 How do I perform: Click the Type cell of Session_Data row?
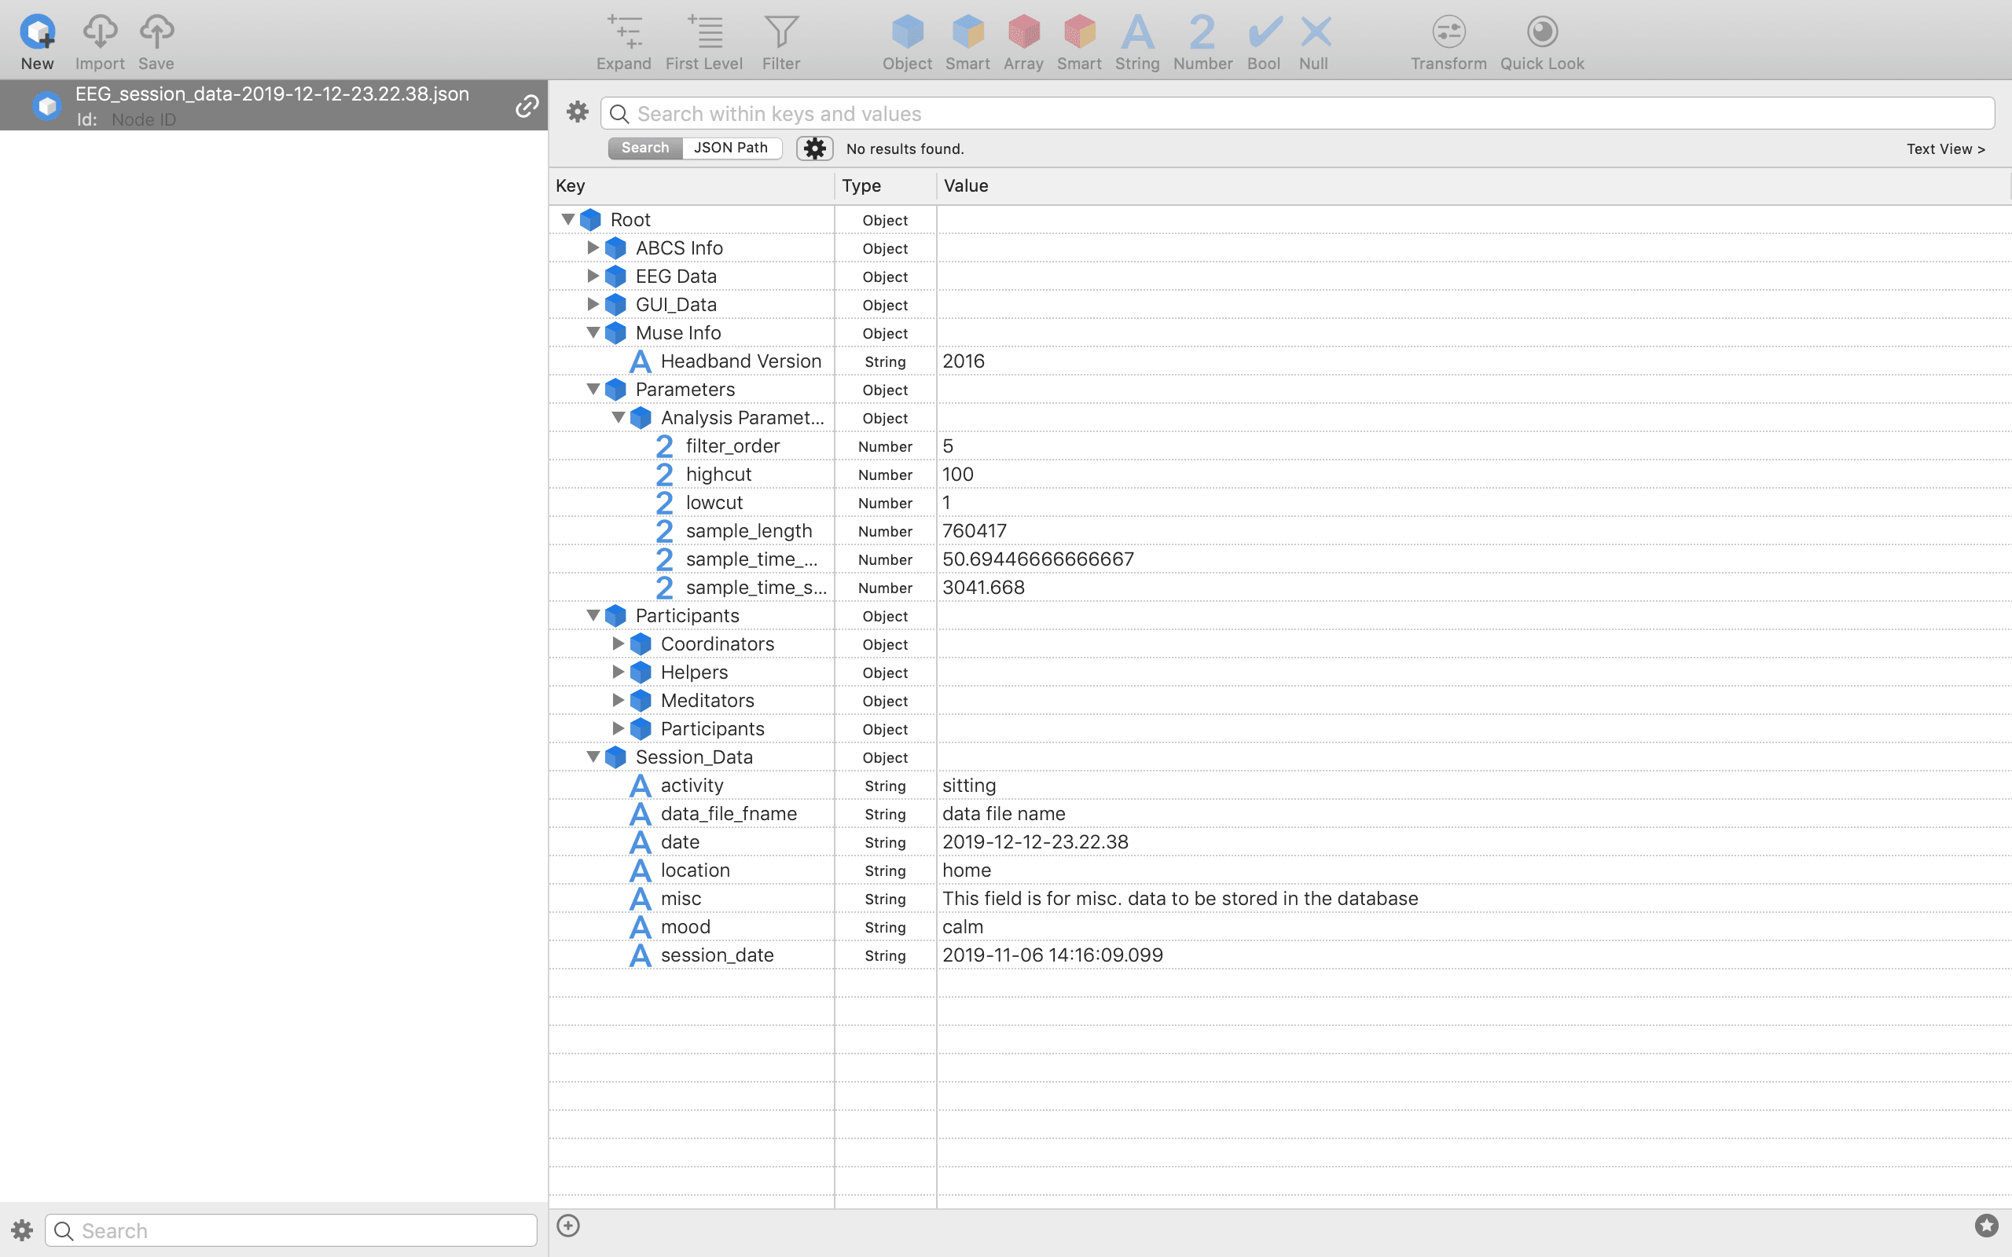pos(886,757)
